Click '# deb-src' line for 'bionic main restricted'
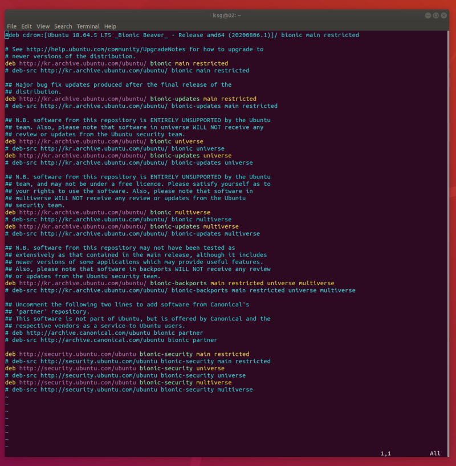The image size is (456, 466). tap(127, 71)
